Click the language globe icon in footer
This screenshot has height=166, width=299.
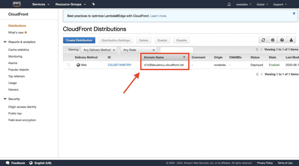click(31, 163)
